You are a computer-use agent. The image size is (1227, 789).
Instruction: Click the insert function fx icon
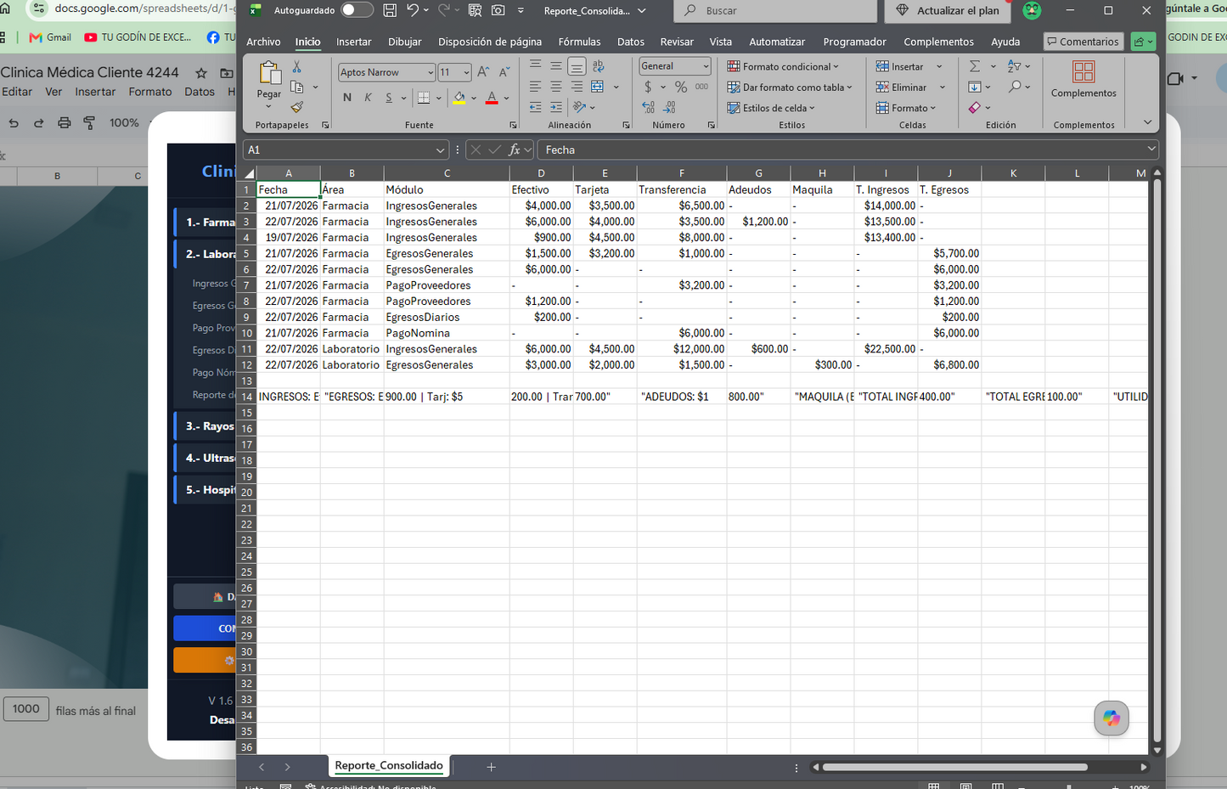pyautogui.click(x=514, y=149)
